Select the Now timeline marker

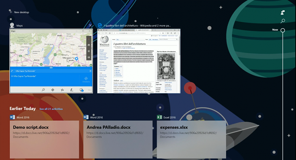pos(283,30)
